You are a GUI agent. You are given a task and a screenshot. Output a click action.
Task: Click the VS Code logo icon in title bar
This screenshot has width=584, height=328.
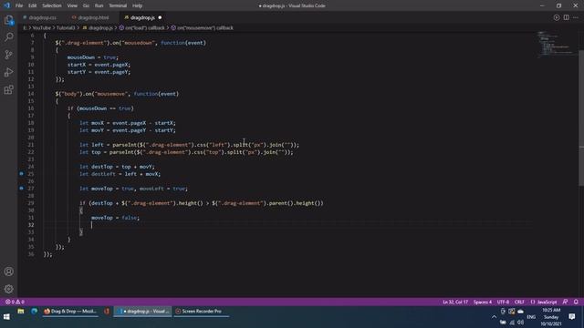pyautogui.click(x=7, y=5)
